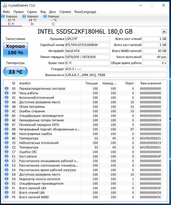Click the Порог column header
The width and height of the screenshot is (171, 205).
tap(126, 83)
